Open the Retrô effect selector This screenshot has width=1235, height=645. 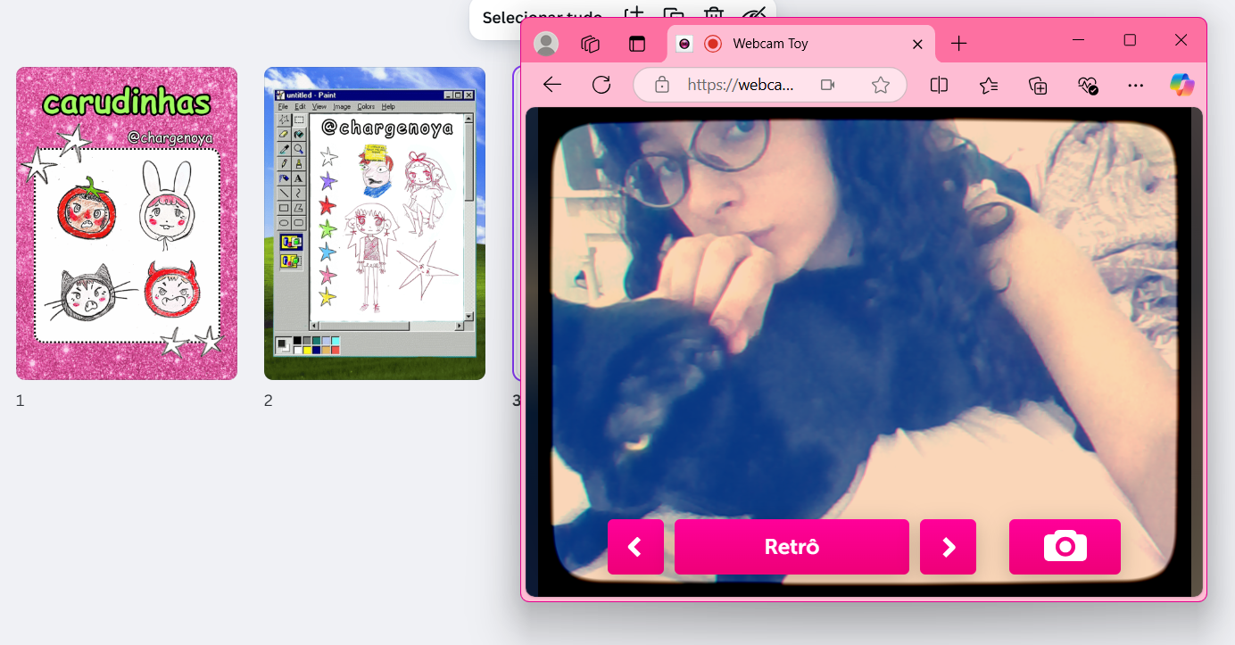pos(792,547)
